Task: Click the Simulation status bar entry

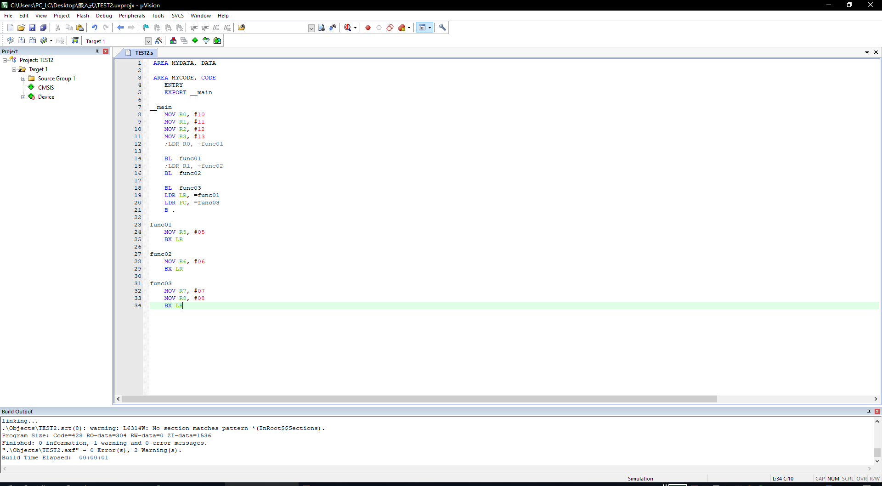Action: [x=640, y=479]
